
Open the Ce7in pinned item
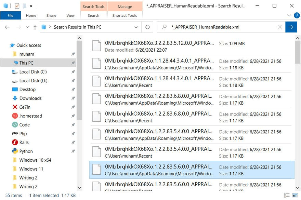[x=25, y=107]
